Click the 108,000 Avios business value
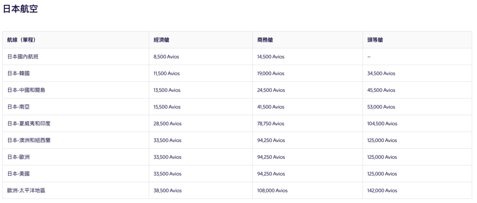Viewport: 477px width, 203px height. tap(272, 190)
